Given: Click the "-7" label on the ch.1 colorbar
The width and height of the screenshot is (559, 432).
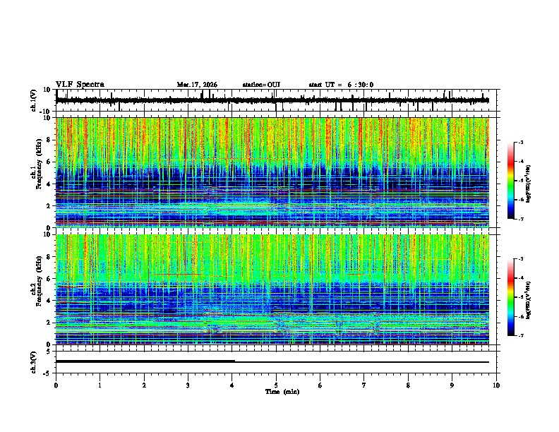Looking at the screenshot, I should (520, 219).
